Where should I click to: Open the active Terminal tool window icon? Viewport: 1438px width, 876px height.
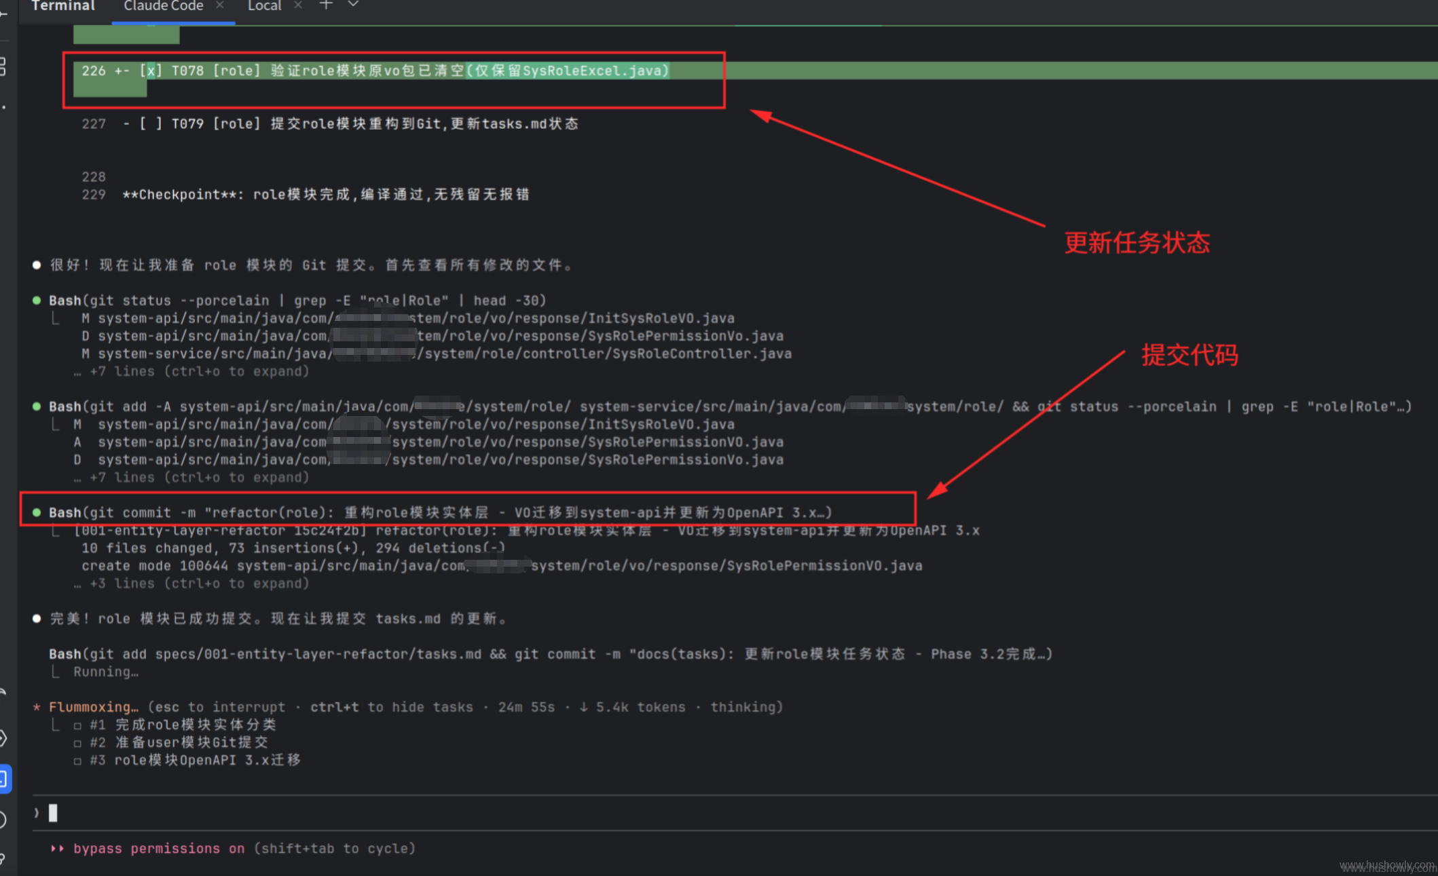pos(3,778)
